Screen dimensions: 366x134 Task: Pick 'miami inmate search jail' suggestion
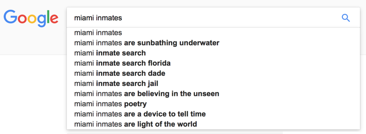[x=213, y=83]
